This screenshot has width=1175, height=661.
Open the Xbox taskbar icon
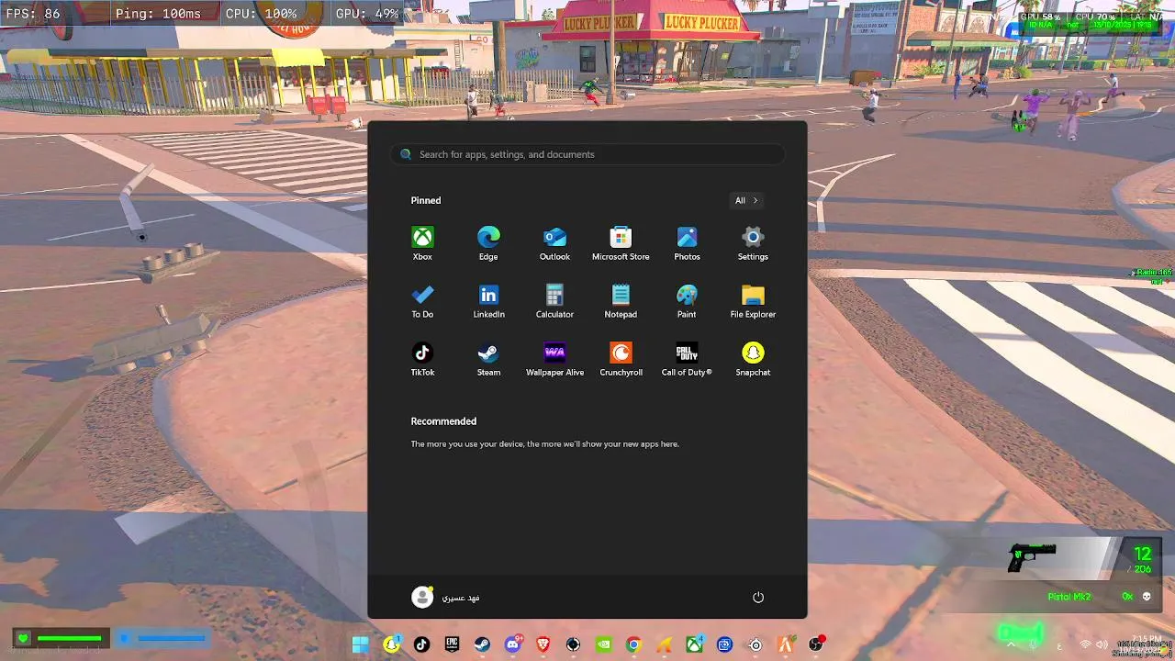click(x=695, y=644)
